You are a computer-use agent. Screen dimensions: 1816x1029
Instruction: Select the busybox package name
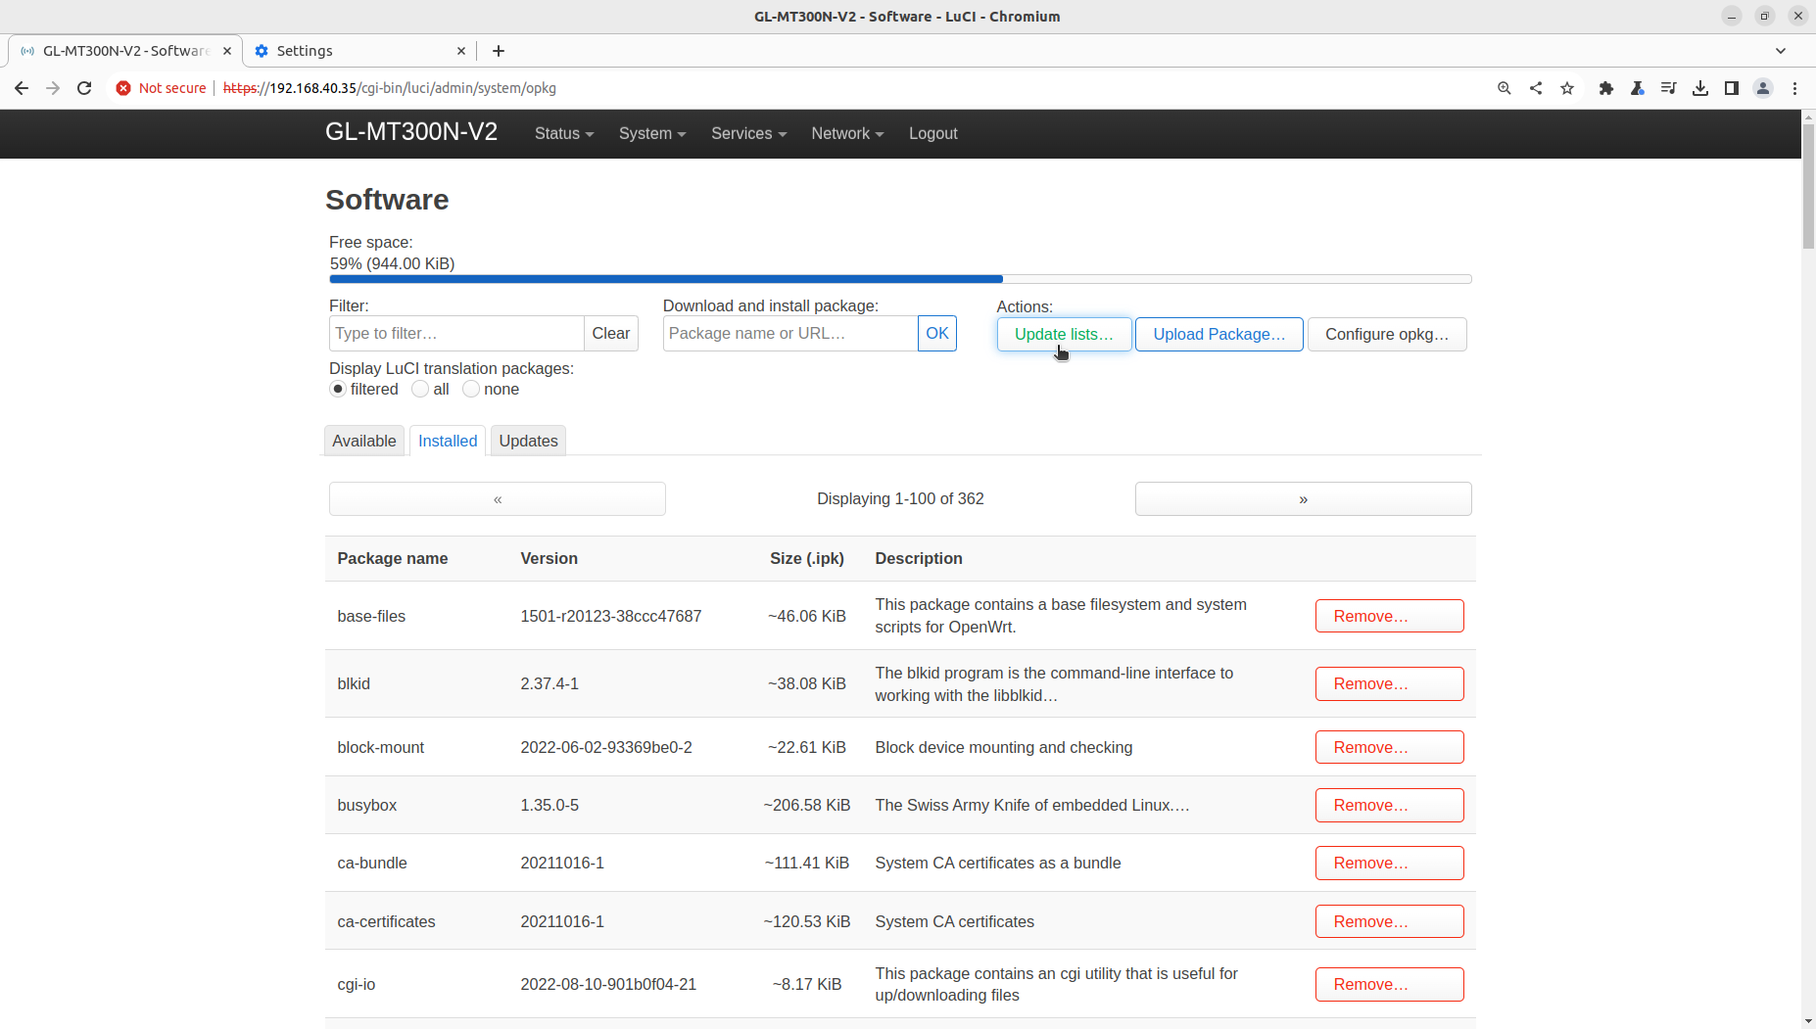366,805
